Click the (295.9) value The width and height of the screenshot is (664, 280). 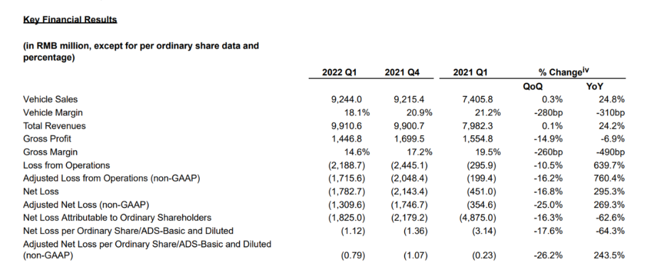(481, 165)
